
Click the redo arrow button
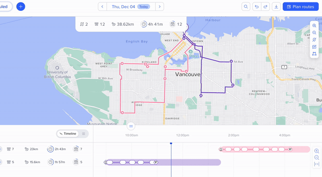265,6
